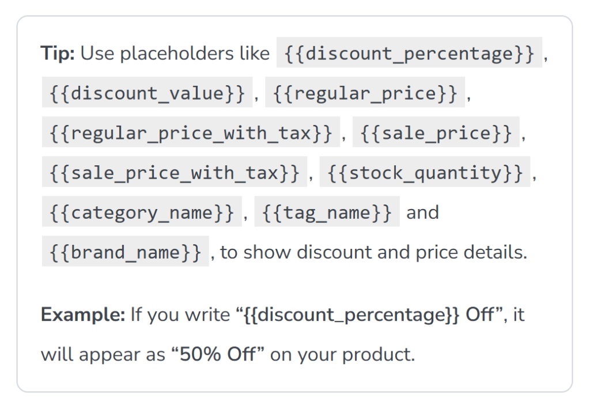Click the "Use placeholders like" text

(175, 54)
